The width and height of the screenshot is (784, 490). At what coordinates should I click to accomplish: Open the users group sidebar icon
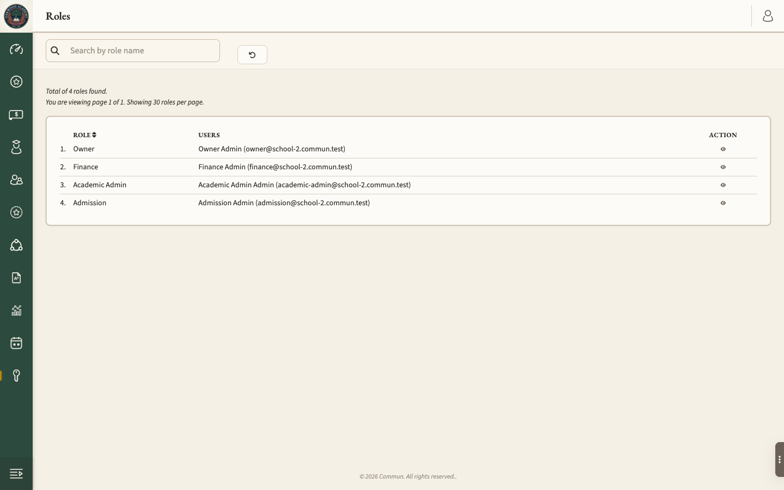click(16, 180)
